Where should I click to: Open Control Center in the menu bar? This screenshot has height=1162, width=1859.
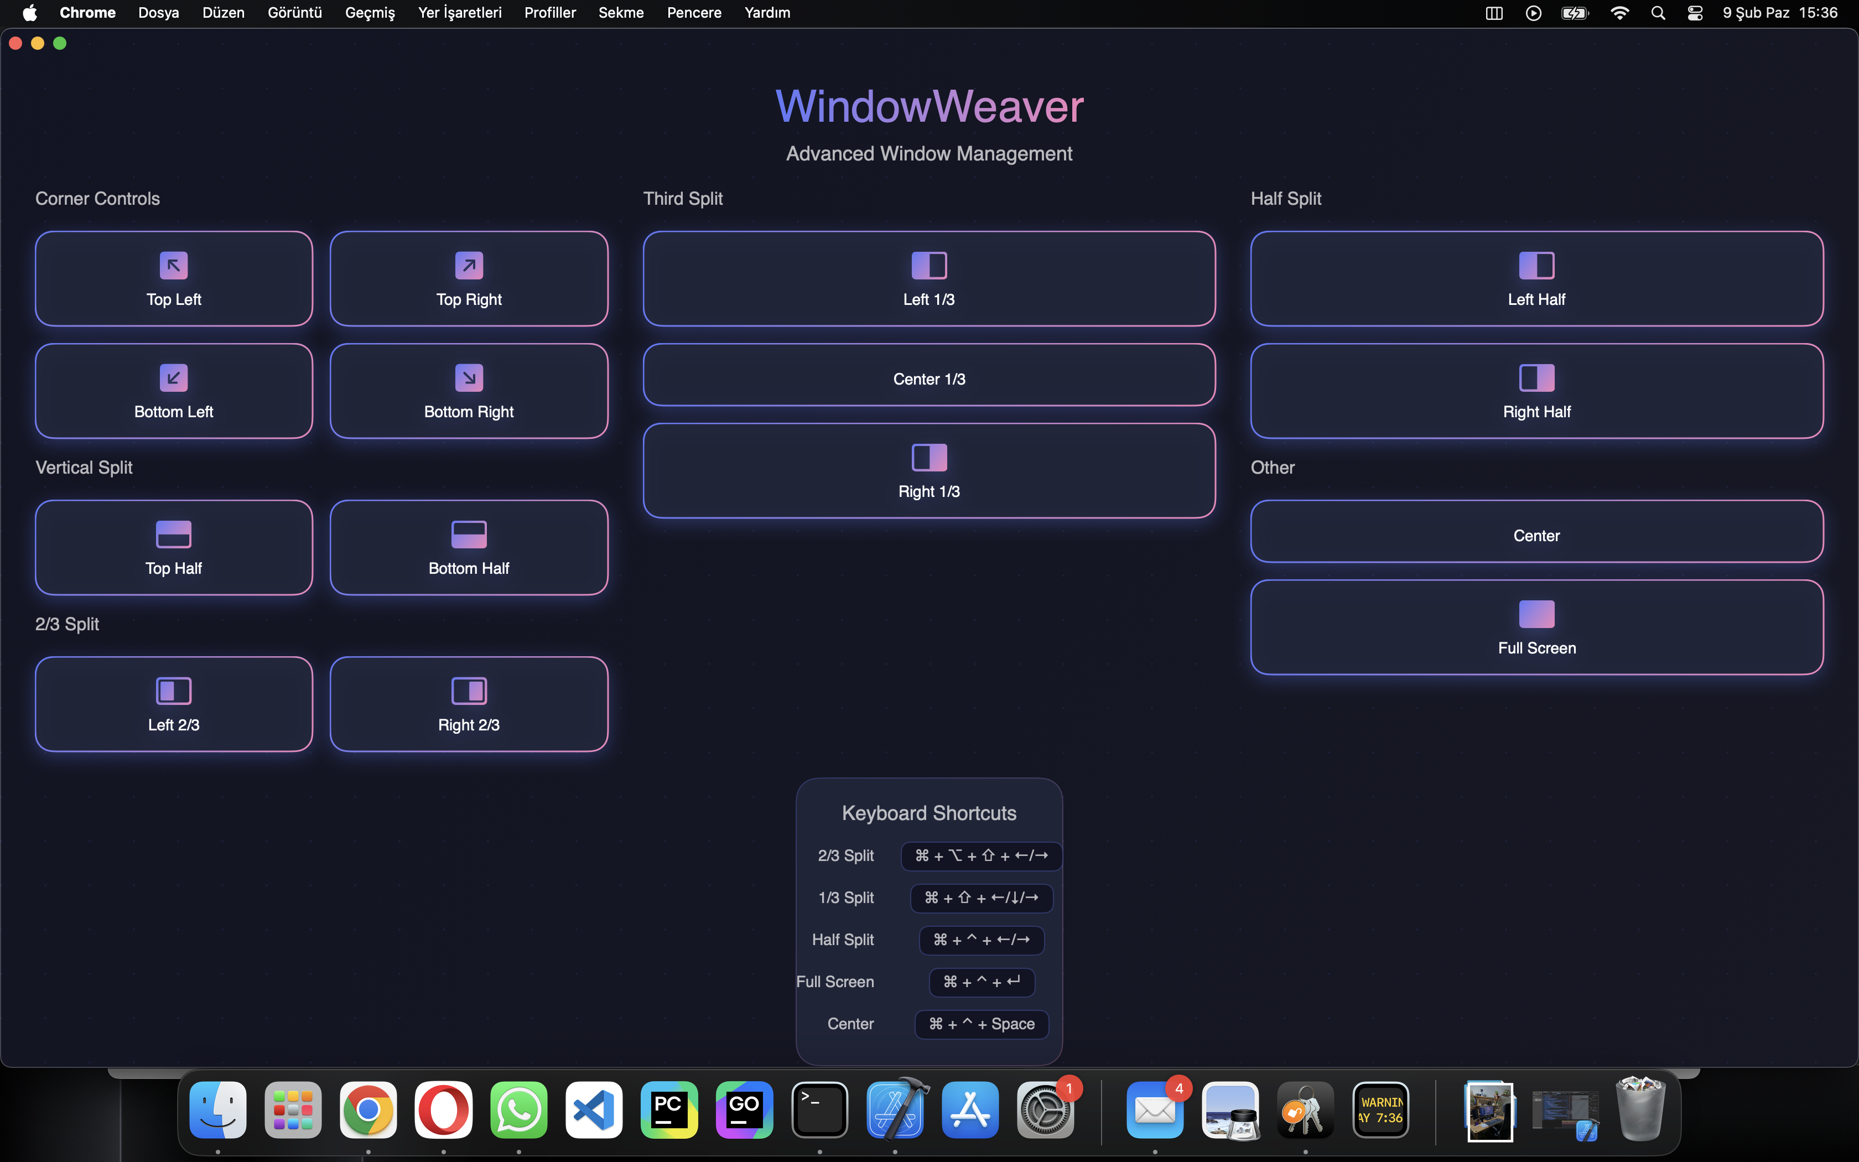click(1695, 13)
